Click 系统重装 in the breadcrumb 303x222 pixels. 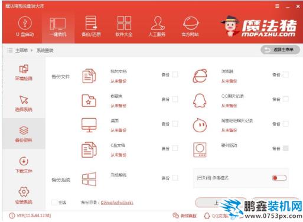tap(45, 50)
